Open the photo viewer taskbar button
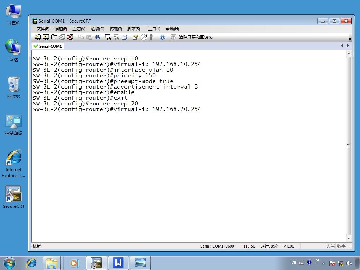360x270 pixels. 140,263
